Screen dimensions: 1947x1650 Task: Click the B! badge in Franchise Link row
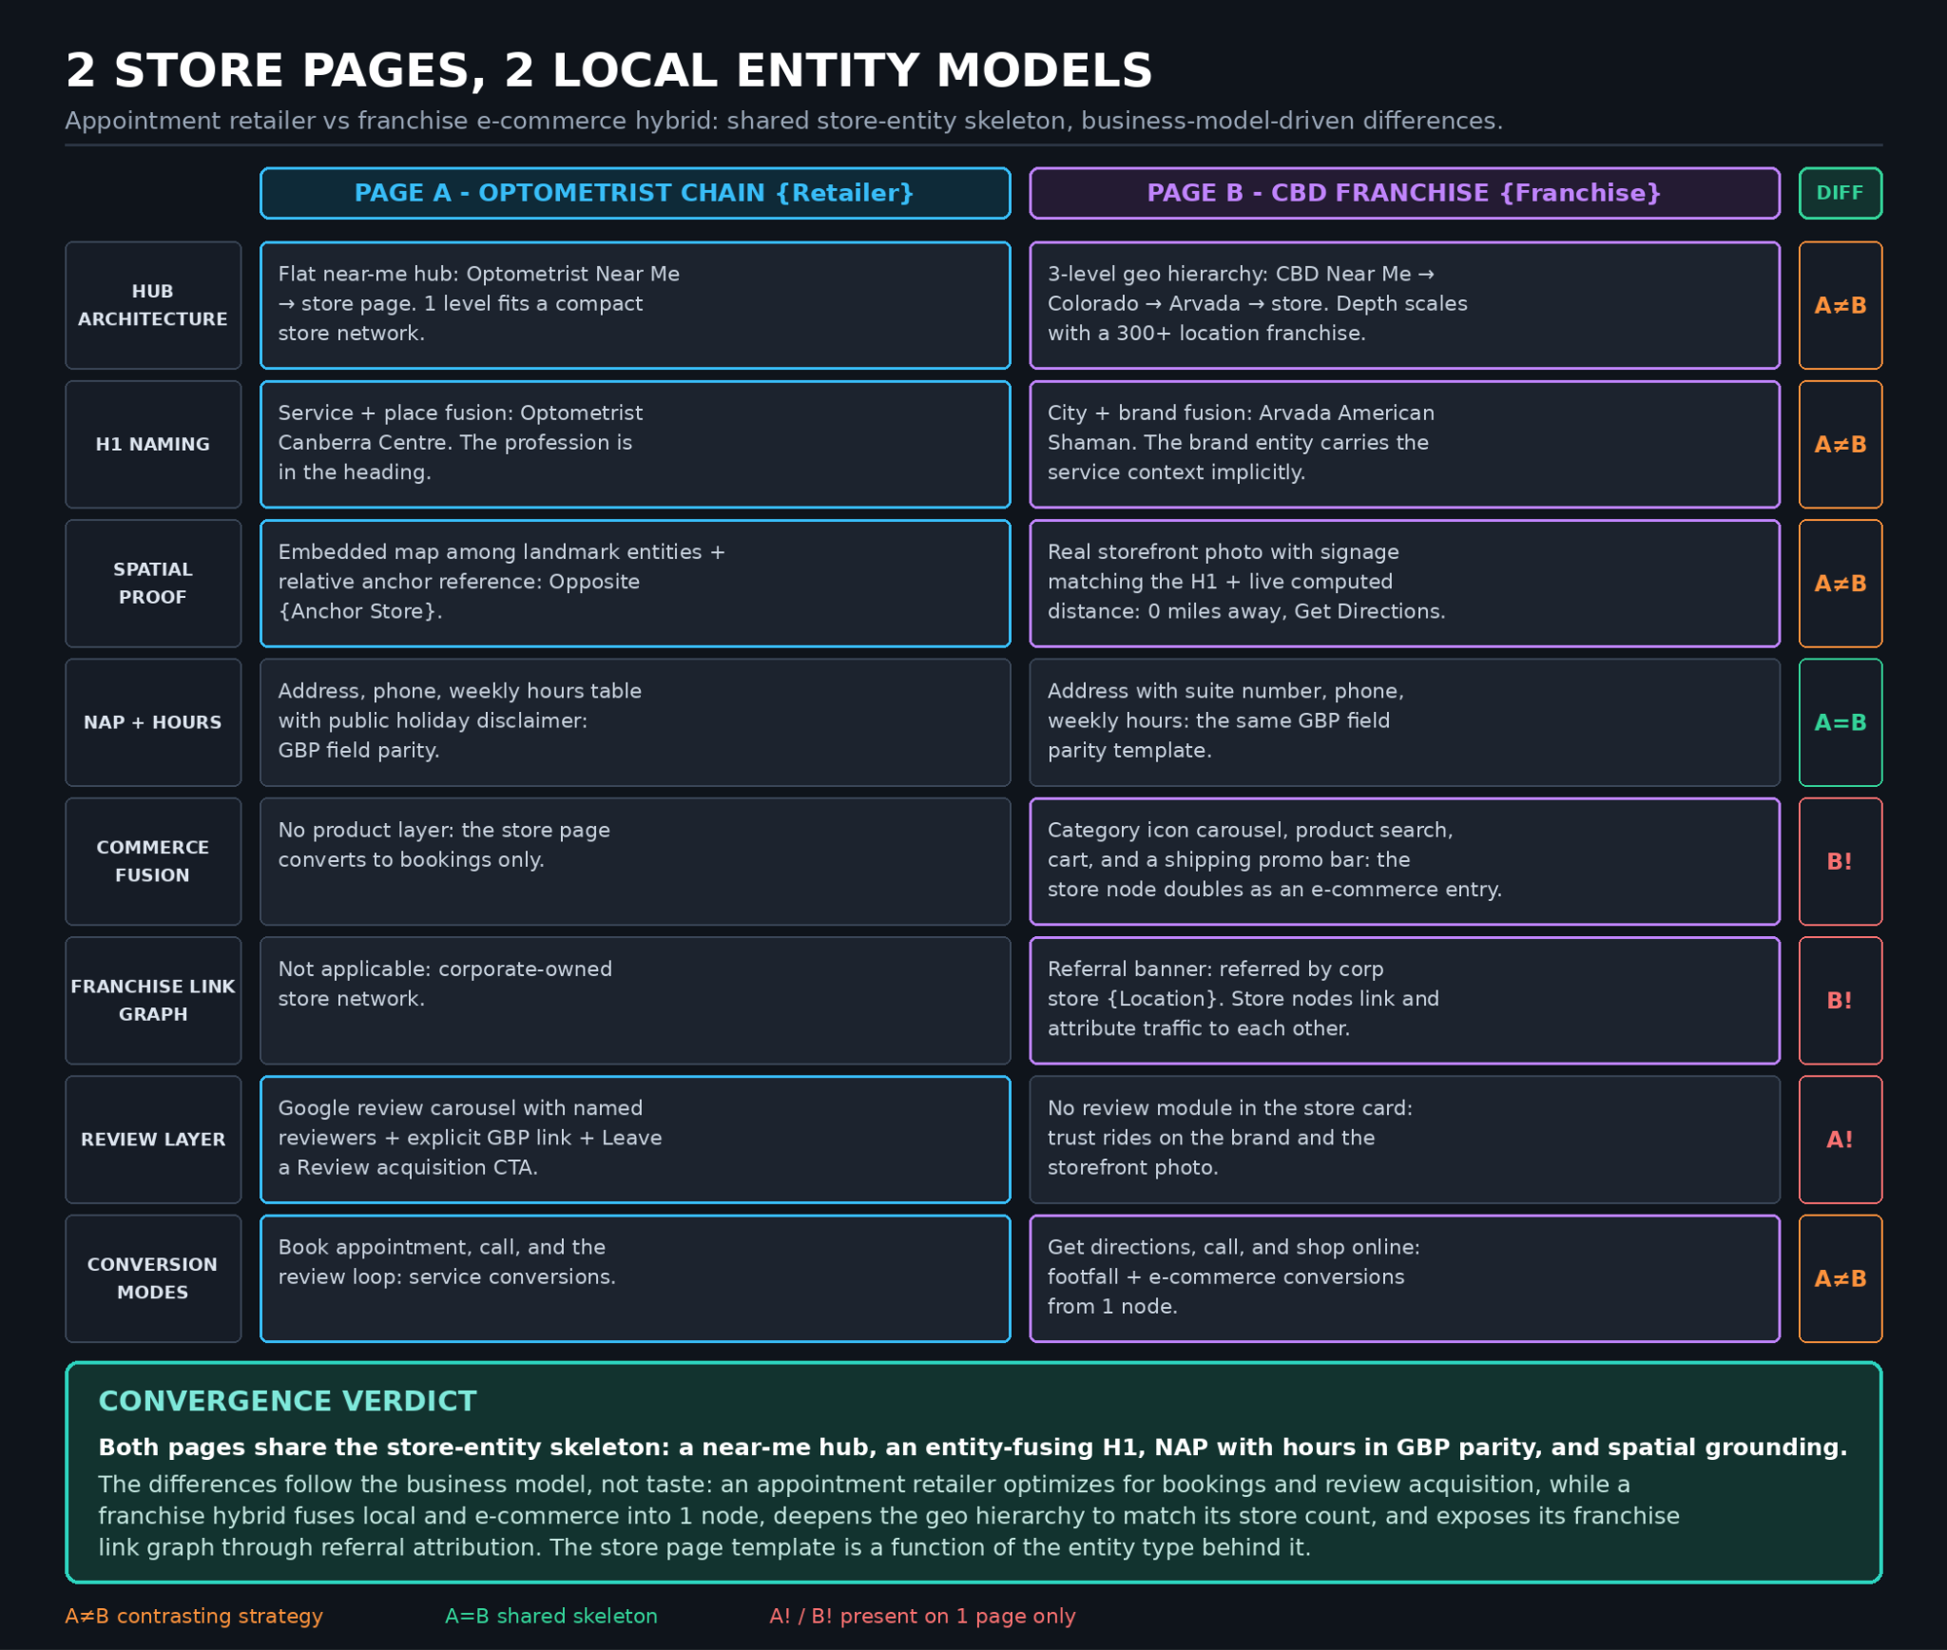(x=1840, y=1000)
